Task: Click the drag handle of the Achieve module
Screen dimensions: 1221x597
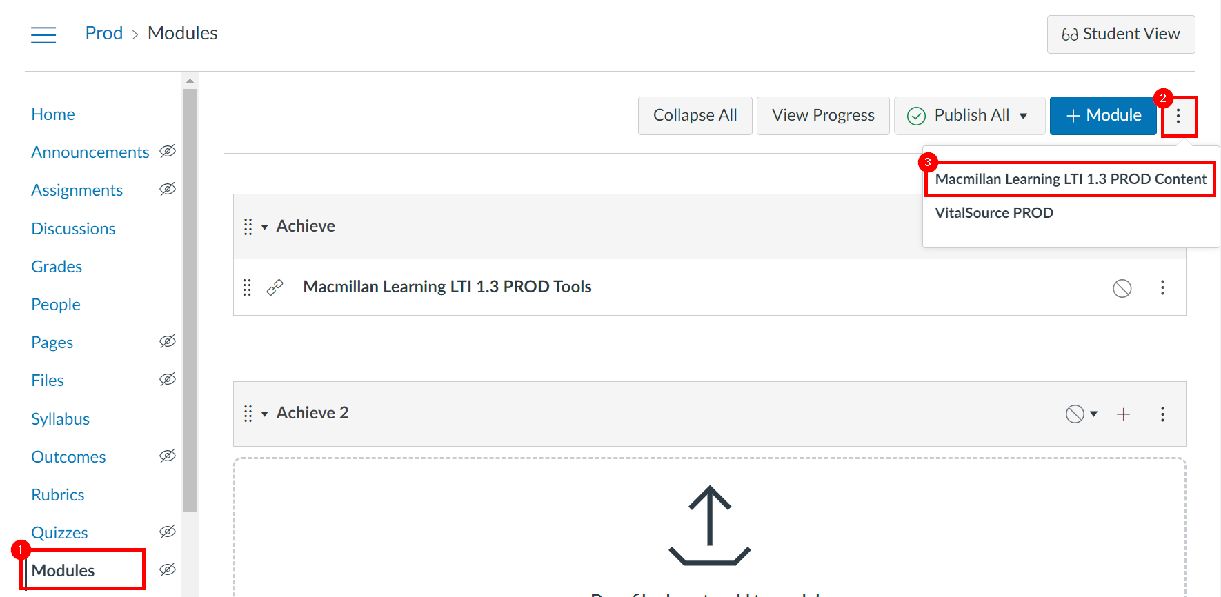Action: 248,226
